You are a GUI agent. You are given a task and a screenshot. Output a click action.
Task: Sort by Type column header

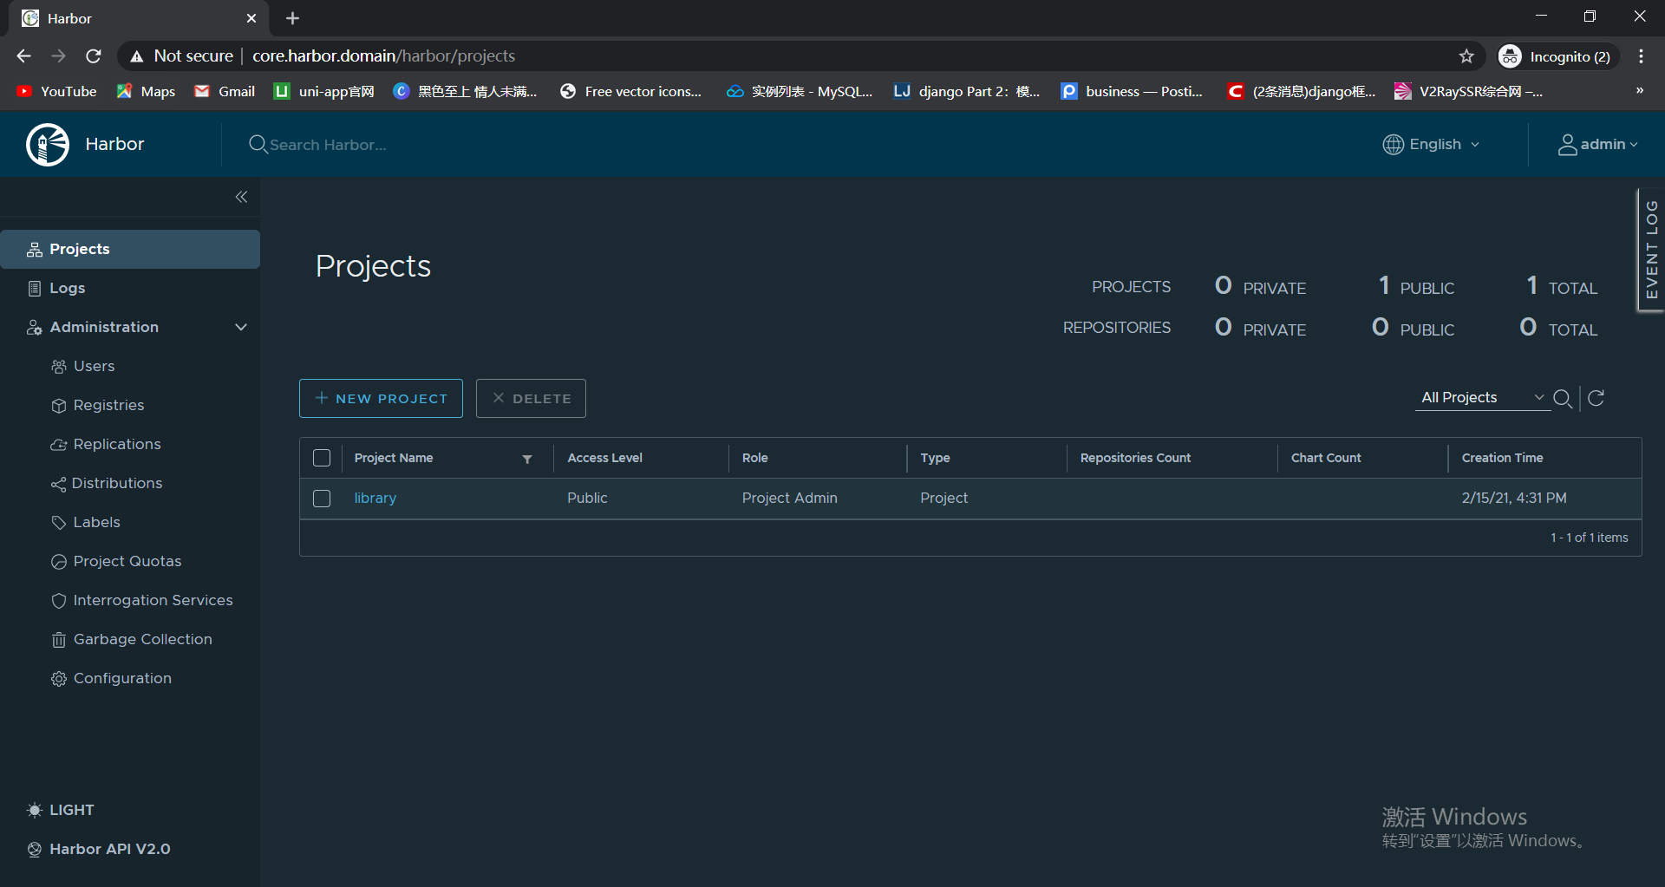(x=935, y=458)
